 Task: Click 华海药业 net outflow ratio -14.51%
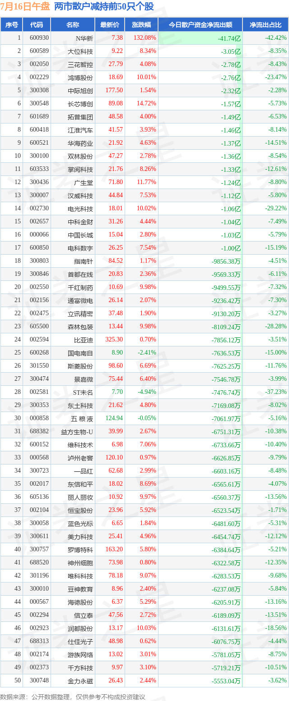click(275, 143)
